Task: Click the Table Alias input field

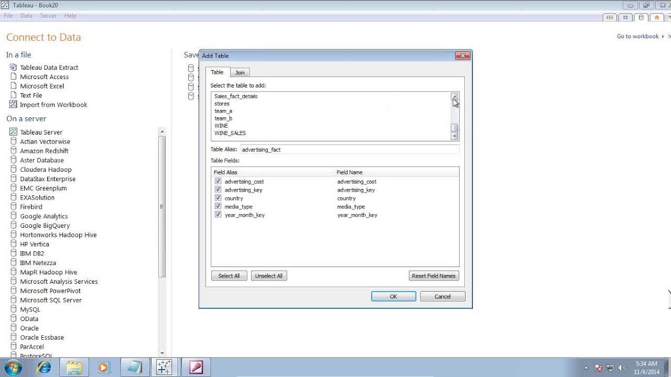Action: tap(350, 149)
